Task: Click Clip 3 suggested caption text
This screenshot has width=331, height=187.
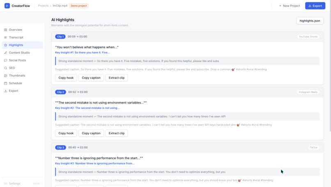Action: [x=164, y=180]
